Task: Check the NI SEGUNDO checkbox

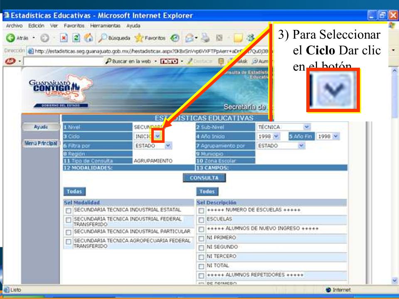Action: [201, 248]
